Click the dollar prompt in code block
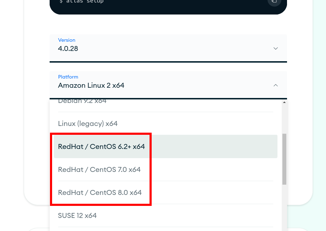This screenshot has width=326, height=231. coord(61,1)
